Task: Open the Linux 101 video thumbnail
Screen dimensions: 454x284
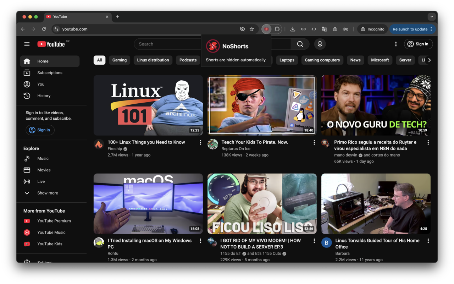Action: 148,105
